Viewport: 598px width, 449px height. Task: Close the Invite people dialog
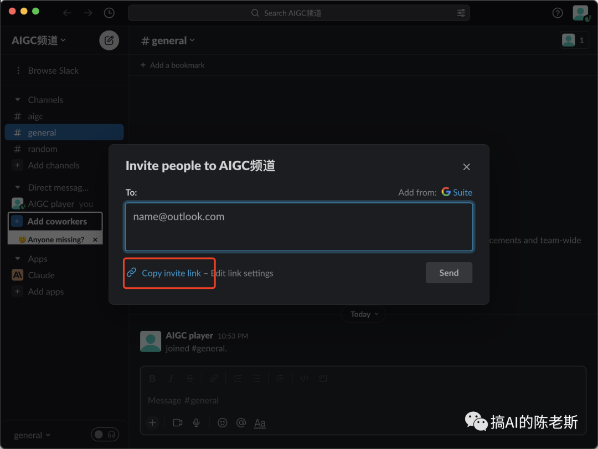click(x=466, y=167)
